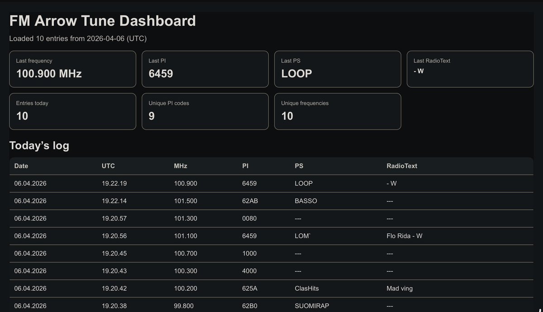Click the Last RadioText card
Image resolution: width=543 pixels, height=312 pixels.
[x=470, y=69]
